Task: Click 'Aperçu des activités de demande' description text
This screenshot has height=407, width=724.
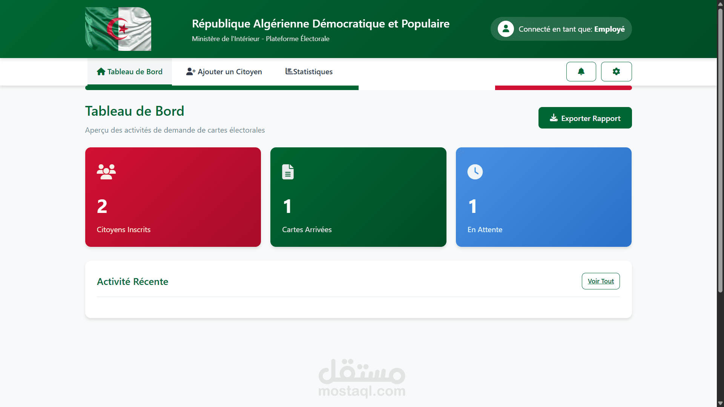Action: 175,130
